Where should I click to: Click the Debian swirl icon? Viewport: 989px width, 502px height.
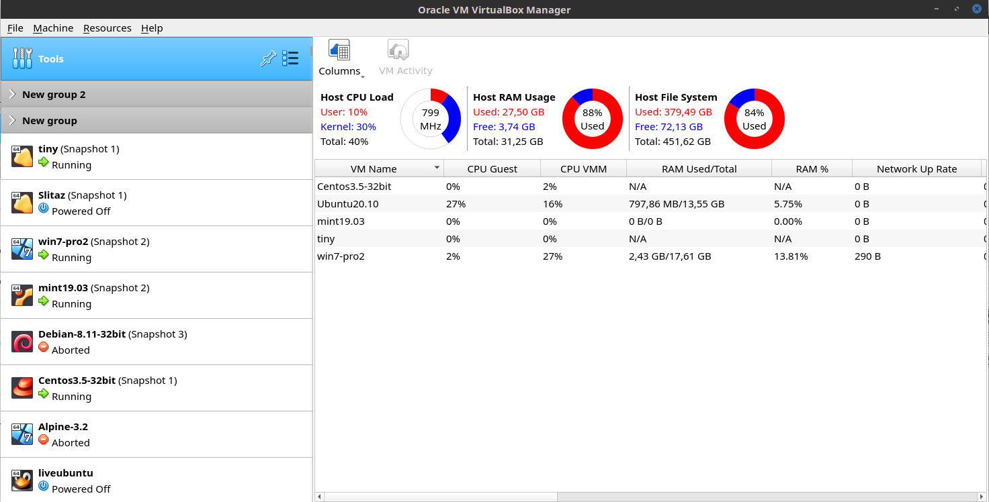[x=23, y=342]
